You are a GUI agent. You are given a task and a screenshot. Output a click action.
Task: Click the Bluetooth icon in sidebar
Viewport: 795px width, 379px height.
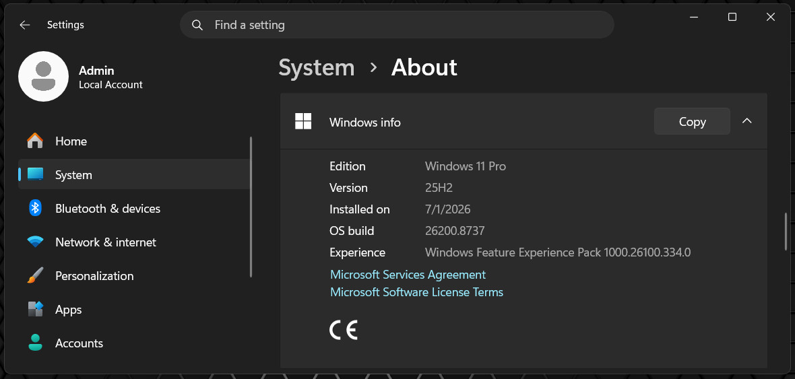click(35, 208)
